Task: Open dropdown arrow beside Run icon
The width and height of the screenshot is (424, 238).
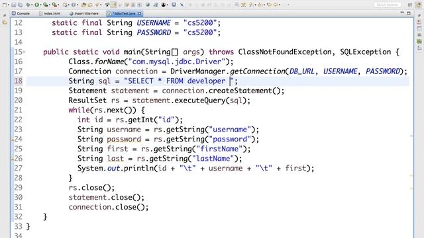Action: [41, 5]
